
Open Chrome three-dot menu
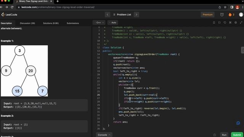pos(242,7)
